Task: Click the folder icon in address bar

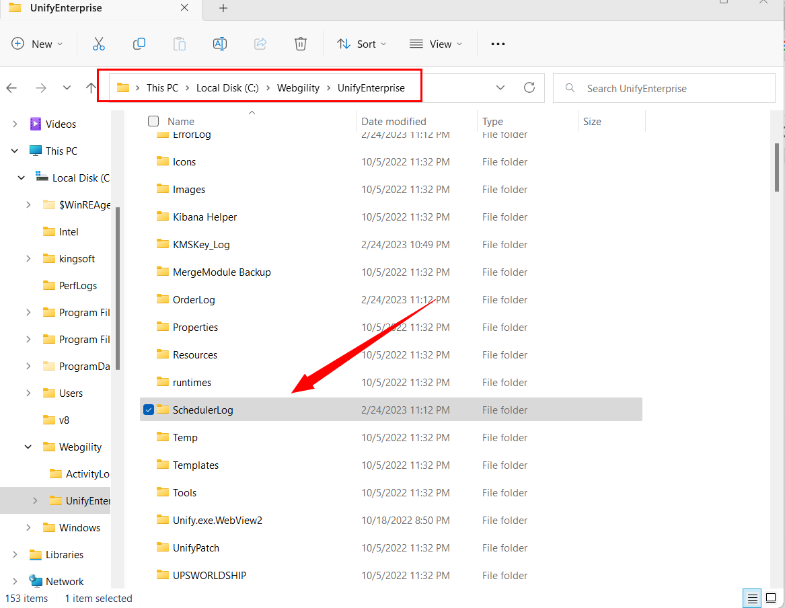Action: [122, 88]
